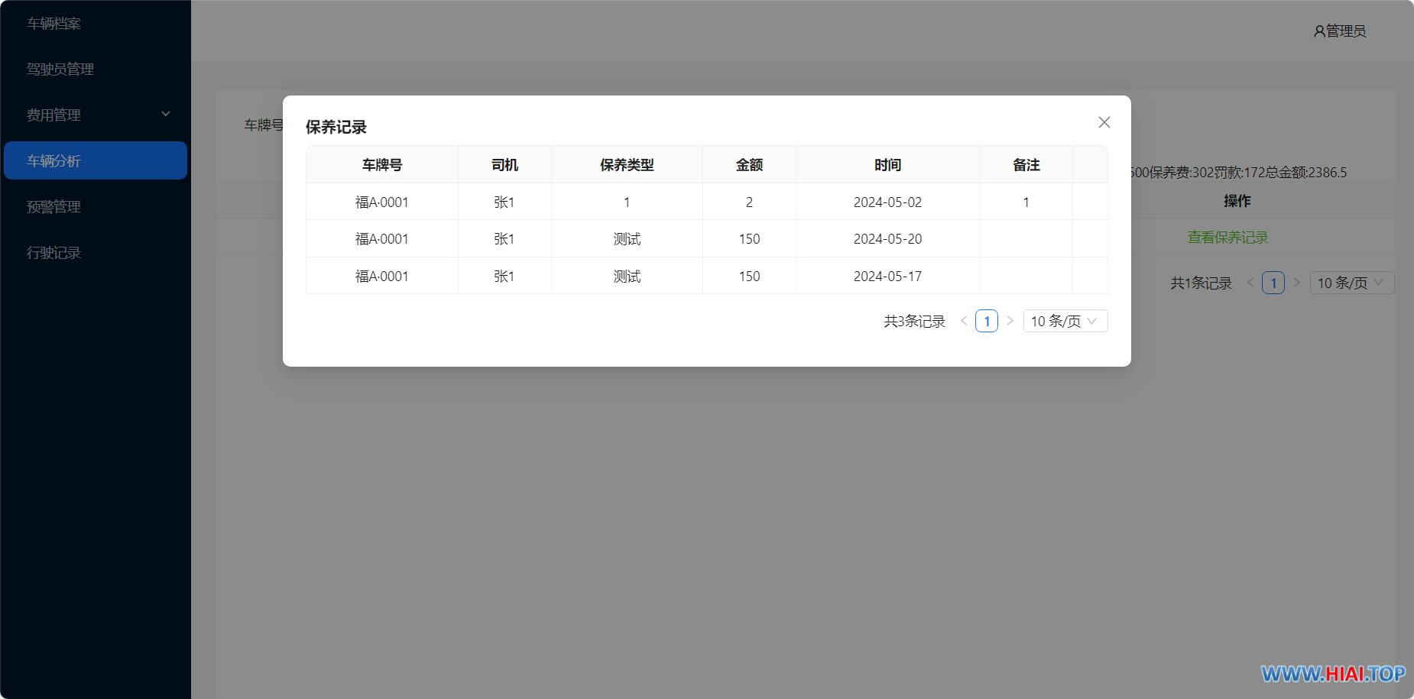This screenshot has height=699, width=1414.
Task: Open 行驶记录 in the sidebar
Action: (x=96, y=252)
